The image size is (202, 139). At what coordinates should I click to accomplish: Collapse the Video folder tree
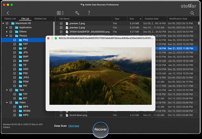click(x=7, y=103)
